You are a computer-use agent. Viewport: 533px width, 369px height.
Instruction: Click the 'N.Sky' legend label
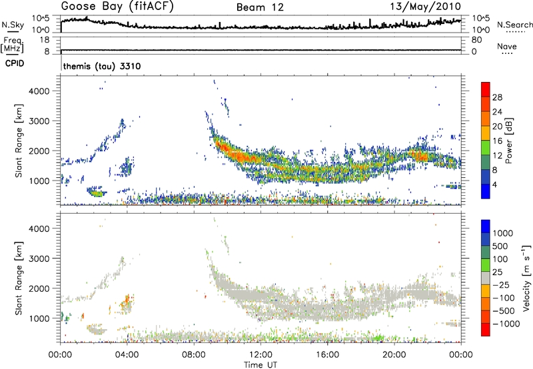(x=13, y=25)
